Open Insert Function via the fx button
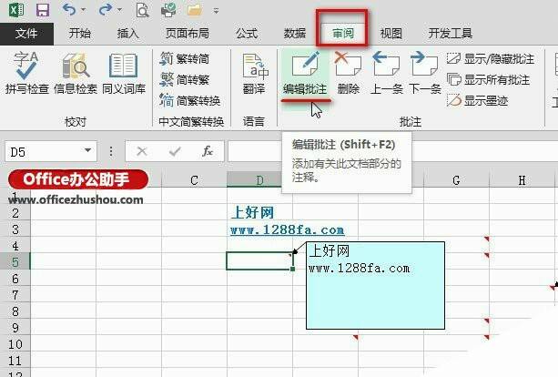Viewport: 558px width, 377px height. pyautogui.click(x=208, y=152)
